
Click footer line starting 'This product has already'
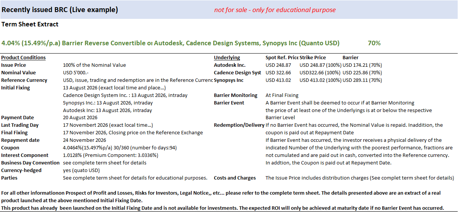tap(223, 208)
